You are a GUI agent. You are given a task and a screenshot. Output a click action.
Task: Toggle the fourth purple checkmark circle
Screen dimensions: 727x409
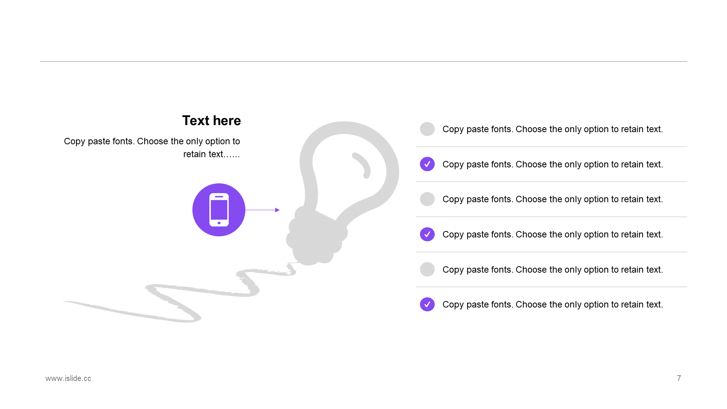pos(427,234)
